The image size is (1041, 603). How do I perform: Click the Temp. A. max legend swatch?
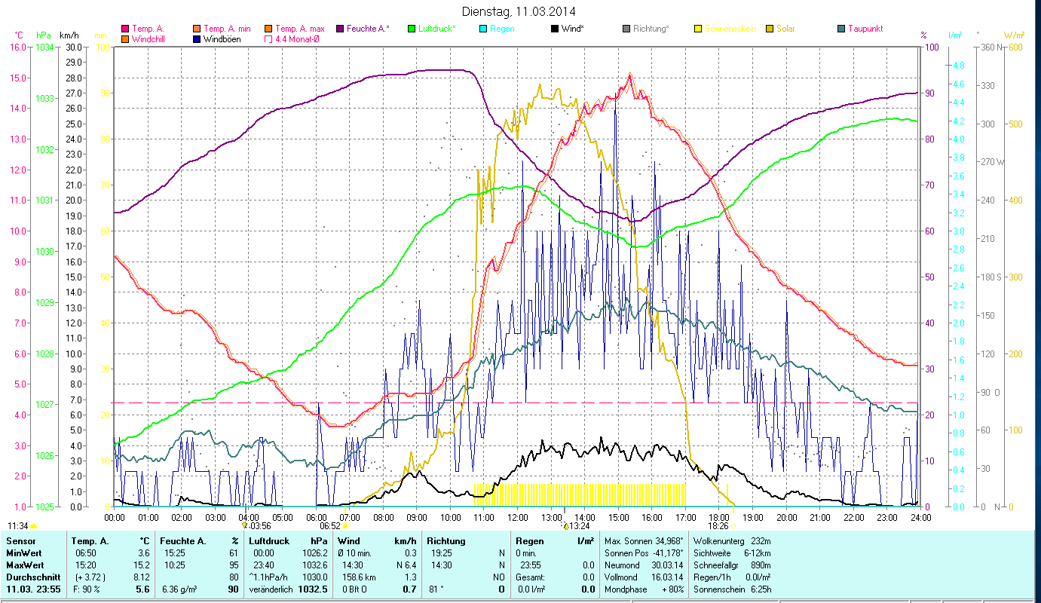pos(268,29)
